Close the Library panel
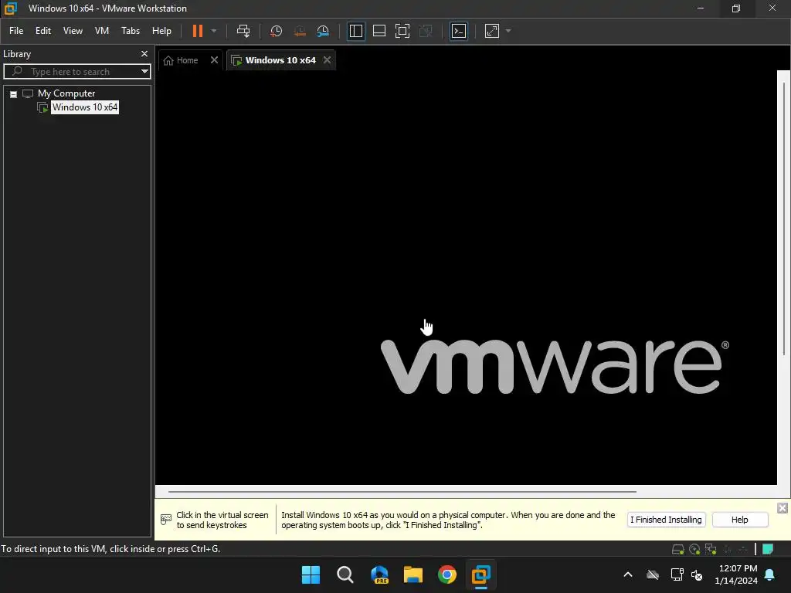The height and width of the screenshot is (593, 791). 144,53
